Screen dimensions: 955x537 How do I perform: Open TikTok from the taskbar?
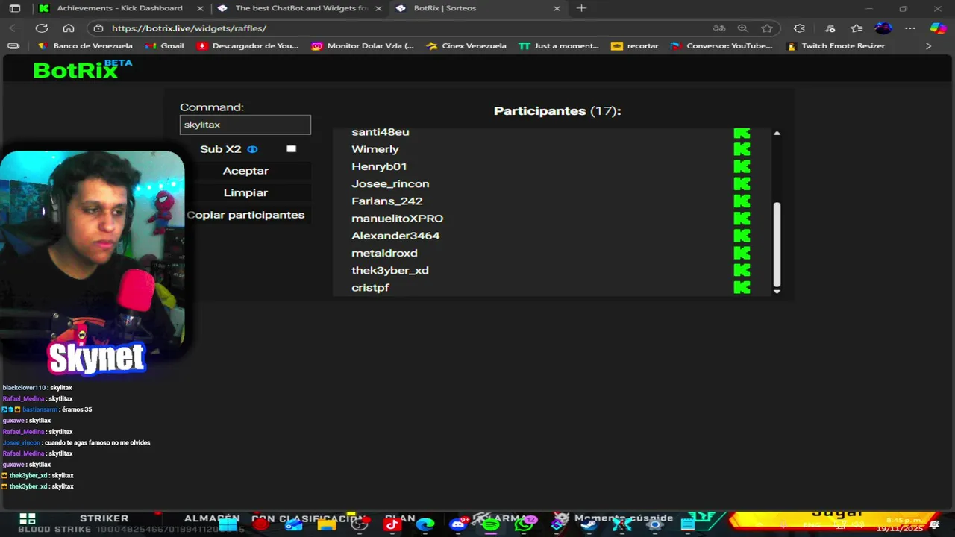(x=392, y=524)
